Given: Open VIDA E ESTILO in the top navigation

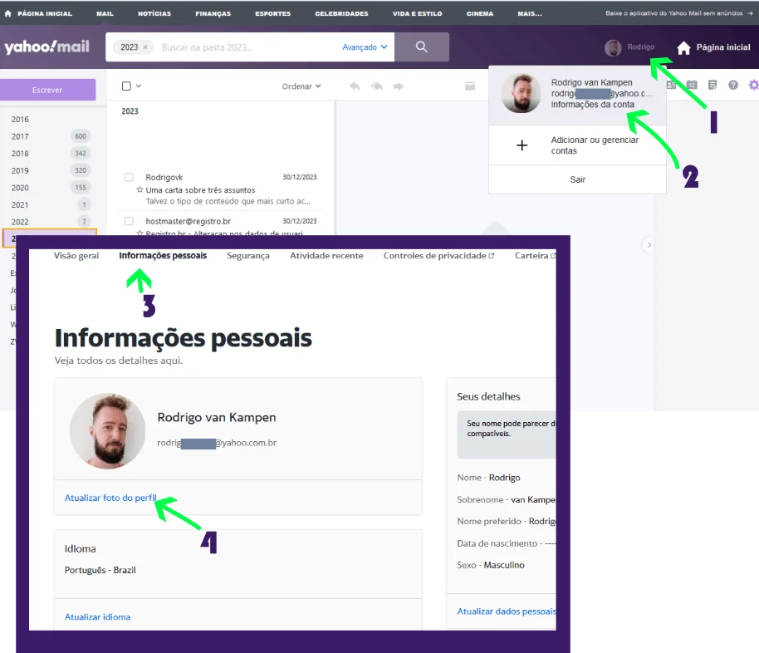Looking at the screenshot, I should pos(417,13).
